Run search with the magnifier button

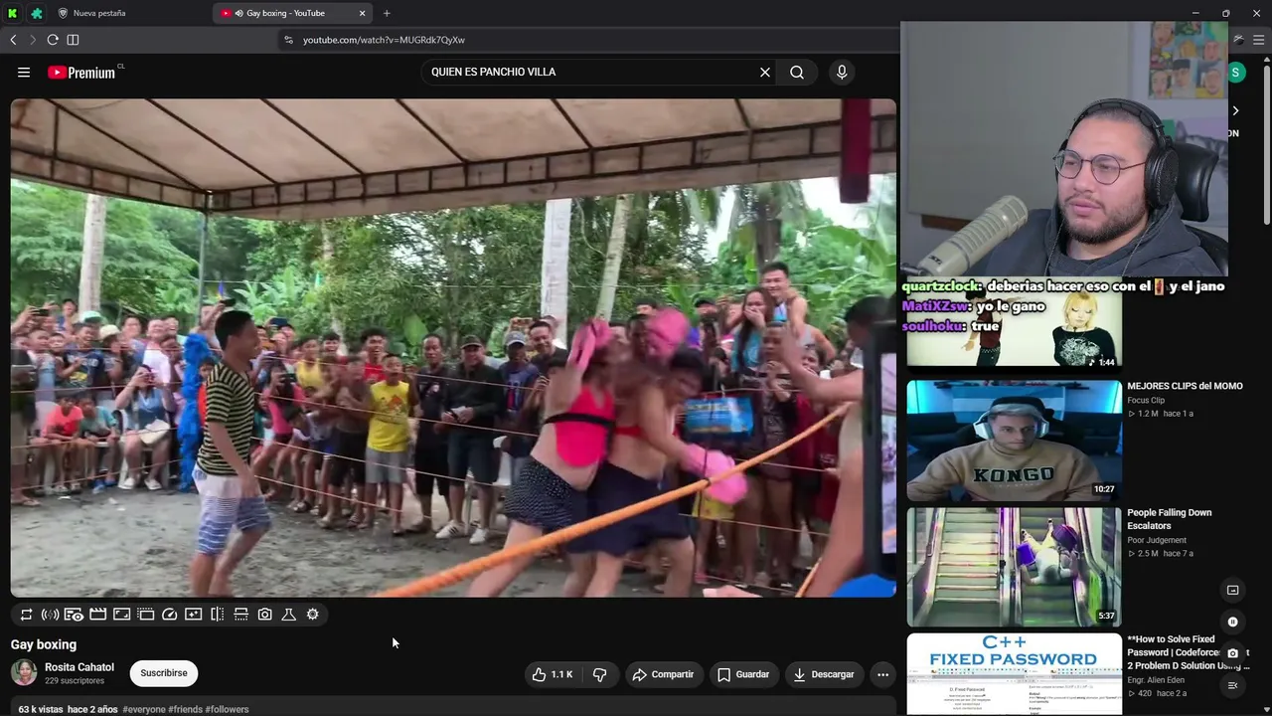click(x=797, y=72)
